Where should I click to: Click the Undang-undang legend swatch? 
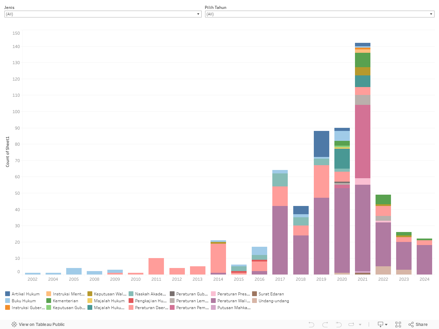(x=254, y=301)
